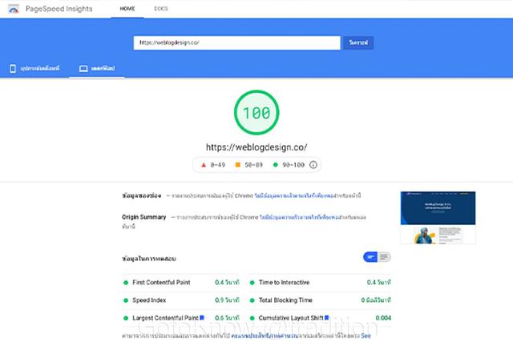Screen dimensions: 513x342
Task: Click the green dot beside Speed Index
Action: pyautogui.click(x=126, y=300)
